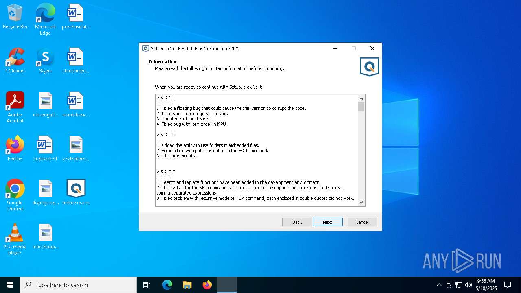The height and width of the screenshot is (293, 521).
Task: Click 'Fixed bug with item order in MRU.'
Action: pos(192,124)
